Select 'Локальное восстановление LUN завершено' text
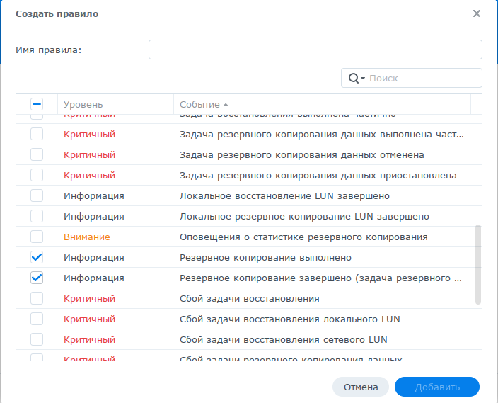 (x=284, y=196)
